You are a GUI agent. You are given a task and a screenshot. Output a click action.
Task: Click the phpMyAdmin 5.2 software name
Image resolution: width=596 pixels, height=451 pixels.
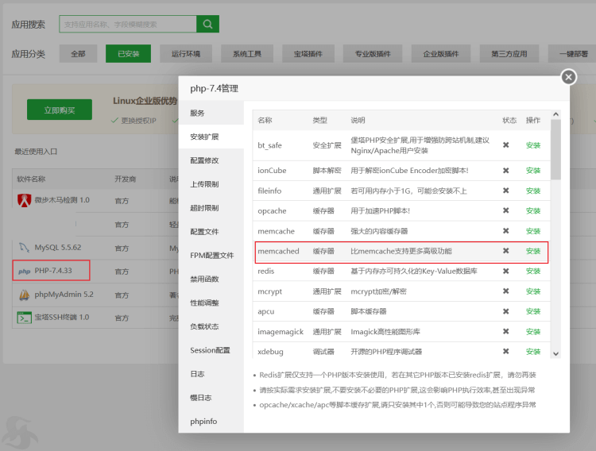pyautogui.click(x=64, y=295)
